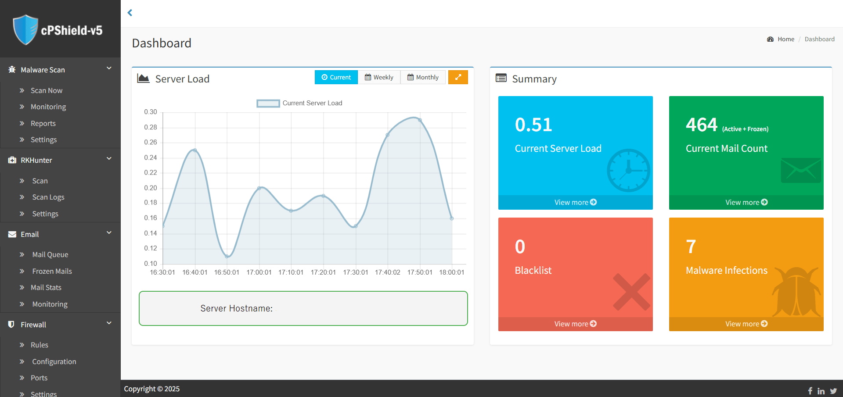
Task: View more on Current Mail Count
Action: pyautogui.click(x=746, y=202)
